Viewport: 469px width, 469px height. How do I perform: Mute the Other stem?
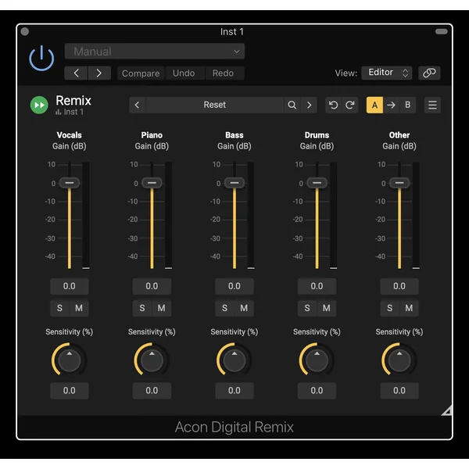pos(409,308)
